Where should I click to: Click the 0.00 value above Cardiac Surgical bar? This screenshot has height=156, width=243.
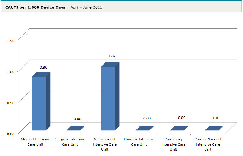pos(215,118)
